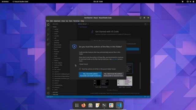The height and width of the screenshot is (110, 196).
Task: Expand the .cache folder chevron
Action: (x=53, y=29)
